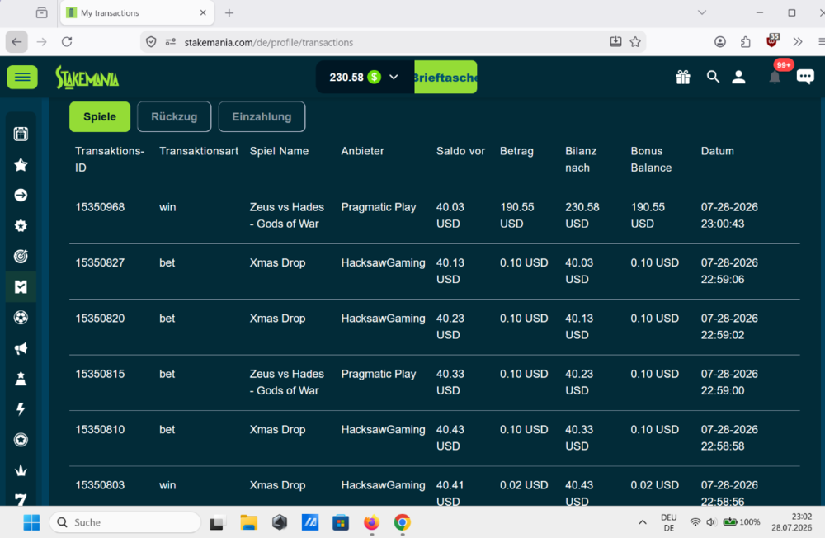This screenshot has width=825, height=538.
Task: Bookmark this page with the star icon
Action: pyautogui.click(x=635, y=42)
